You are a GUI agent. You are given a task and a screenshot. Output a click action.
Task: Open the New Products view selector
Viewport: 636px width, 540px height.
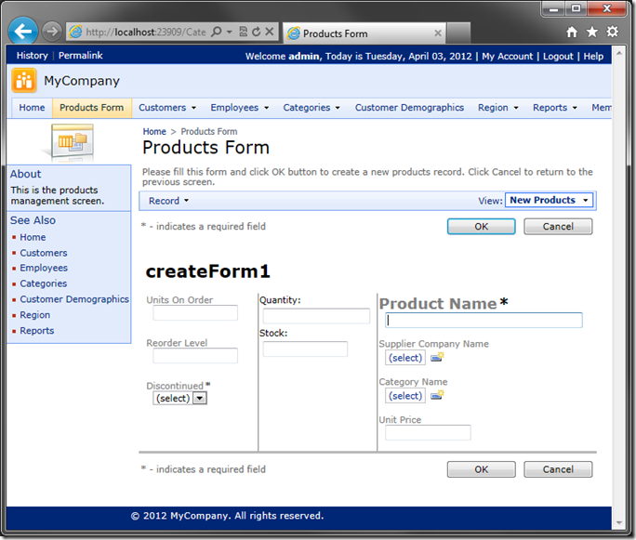click(549, 200)
